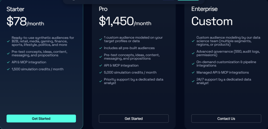The height and width of the screenshot is (129, 268).
Task: Click checkmark beside Starter's ready-to-use synthetic audiences
Action: pyautogui.click(x=8, y=41)
